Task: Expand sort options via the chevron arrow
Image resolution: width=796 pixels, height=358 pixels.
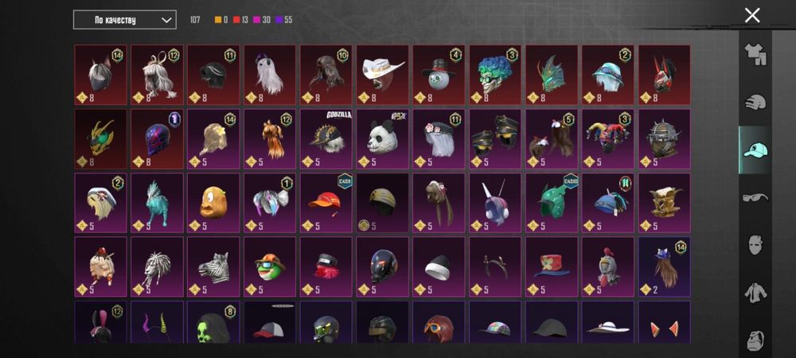Action: 166,20
